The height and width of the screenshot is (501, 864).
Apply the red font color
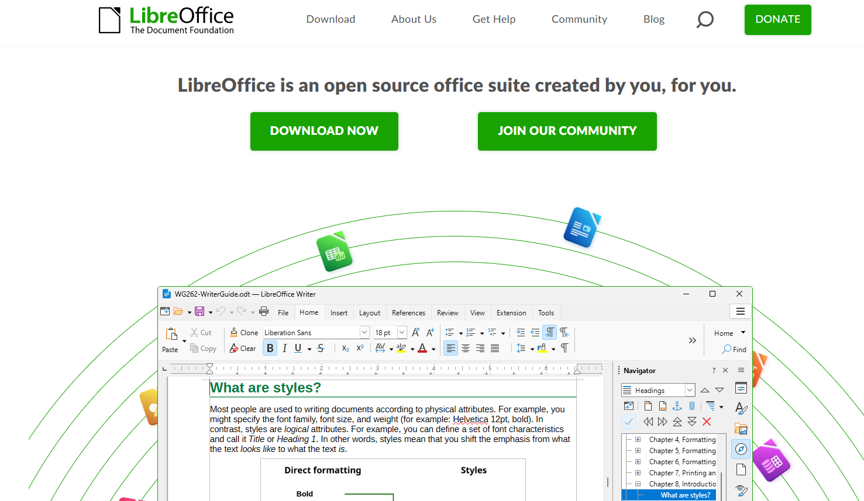pyautogui.click(x=422, y=348)
